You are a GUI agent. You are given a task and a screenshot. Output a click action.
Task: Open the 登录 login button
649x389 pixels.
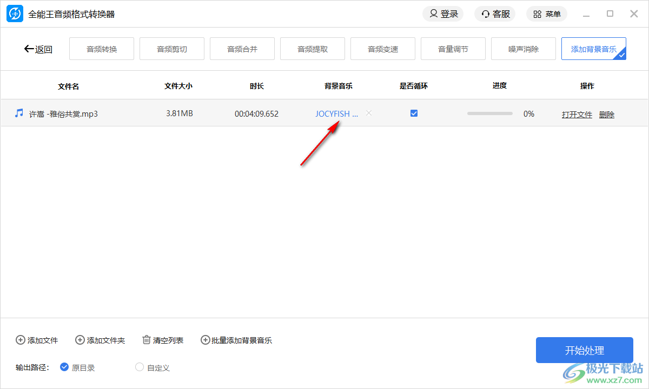coord(443,14)
